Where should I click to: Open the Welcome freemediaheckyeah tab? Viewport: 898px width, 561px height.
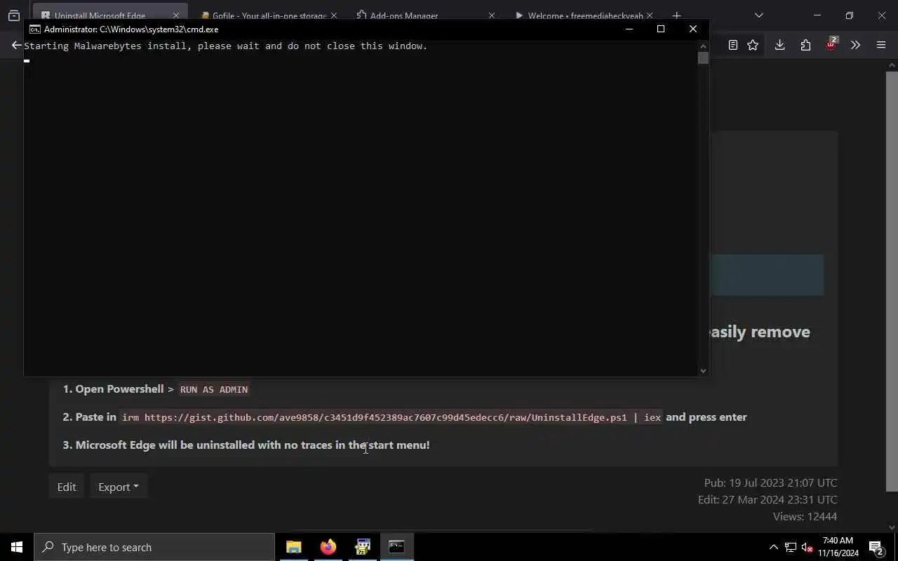(584, 15)
